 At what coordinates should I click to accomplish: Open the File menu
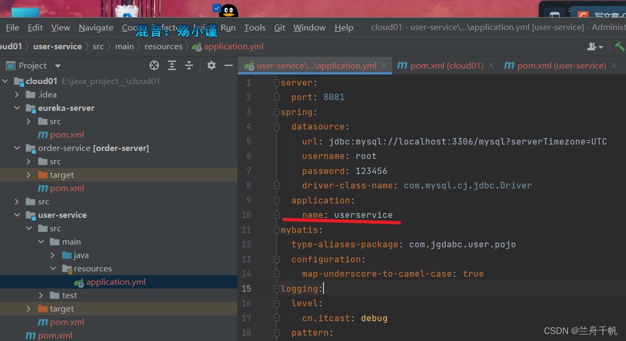tap(12, 27)
